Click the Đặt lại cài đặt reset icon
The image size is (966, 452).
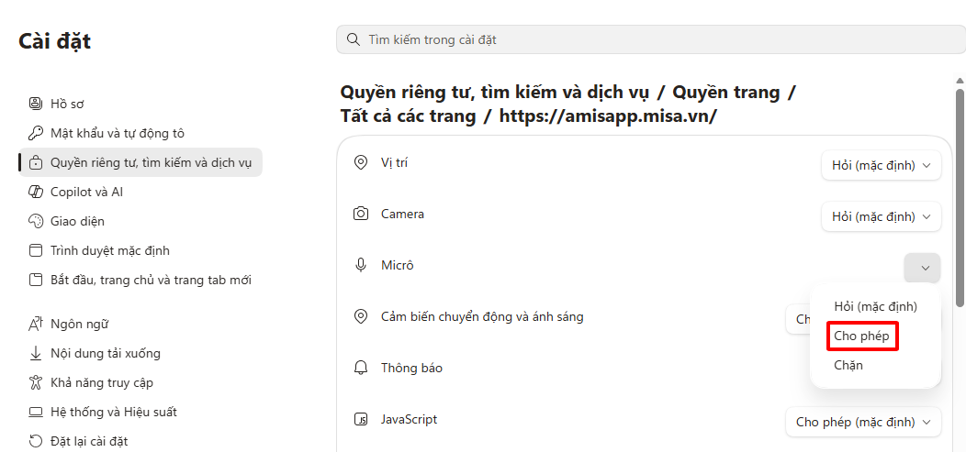point(36,441)
